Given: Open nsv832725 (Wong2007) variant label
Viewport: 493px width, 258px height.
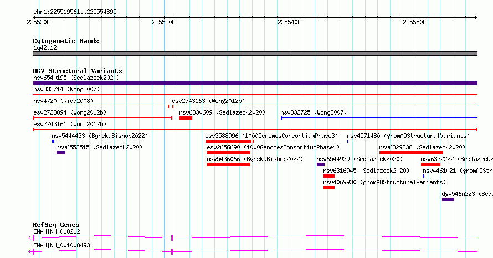Looking at the screenshot, I should pyautogui.click(x=314, y=112).
